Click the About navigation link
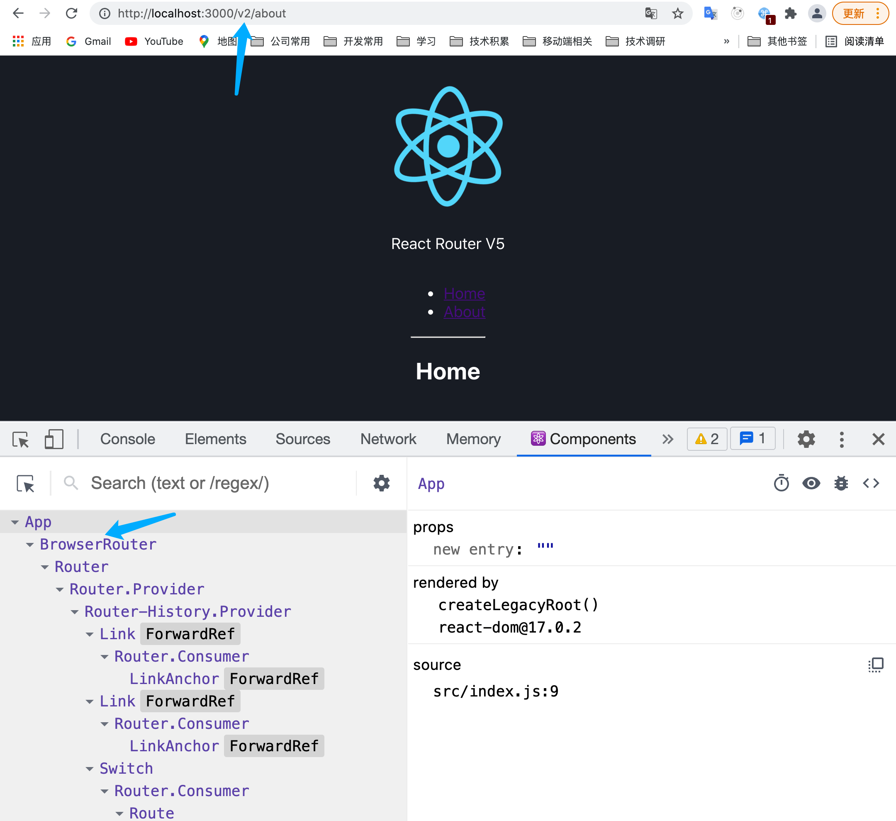This screenshot has width=896, height=821. (x=465, y=312)
